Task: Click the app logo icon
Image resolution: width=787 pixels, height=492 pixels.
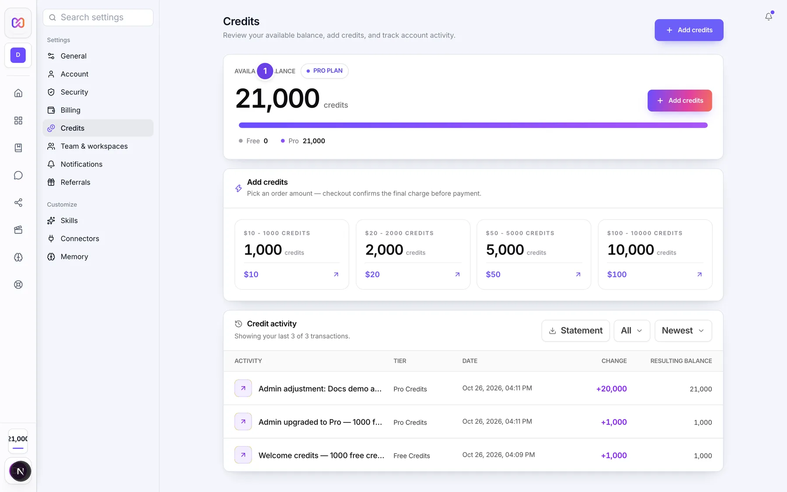Action: click(x=18, y=23)
